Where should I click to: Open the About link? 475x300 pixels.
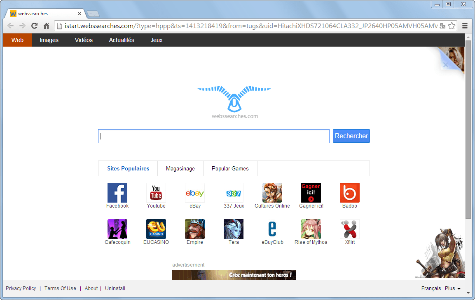91,288
